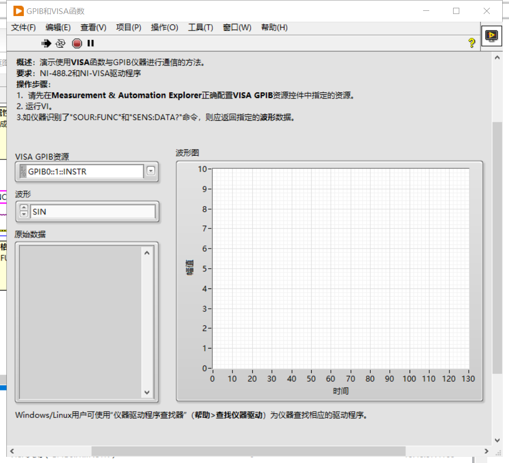Viewport: 509px width, 463px height.
Task: Click the Run Continuously icon
Action: [x=61, y=43]
